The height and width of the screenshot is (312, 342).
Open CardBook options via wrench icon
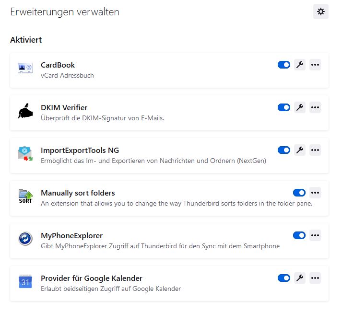coord(300,65)
